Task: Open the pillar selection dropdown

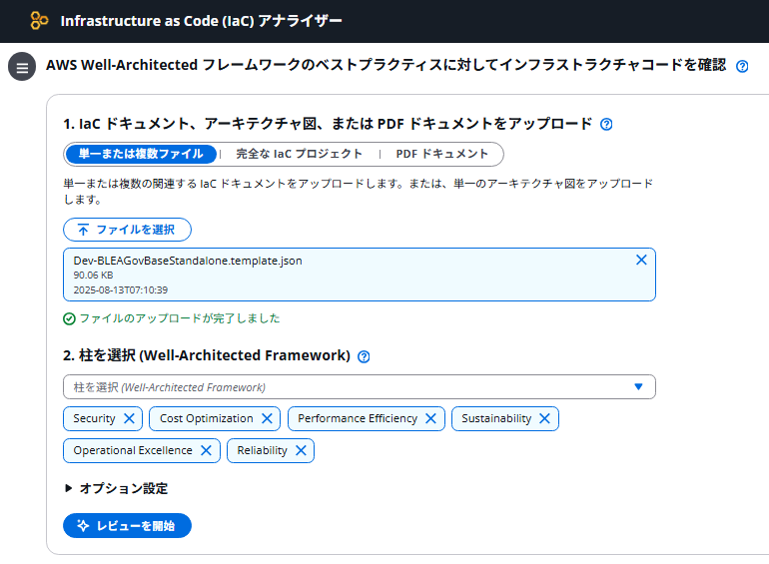Action: point(359,387)
